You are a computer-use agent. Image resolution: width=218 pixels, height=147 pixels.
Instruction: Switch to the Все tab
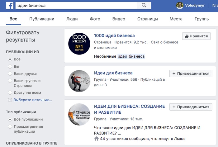13,19
